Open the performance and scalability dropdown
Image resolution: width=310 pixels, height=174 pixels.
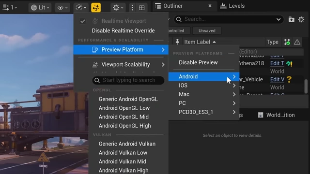point(81,8)
